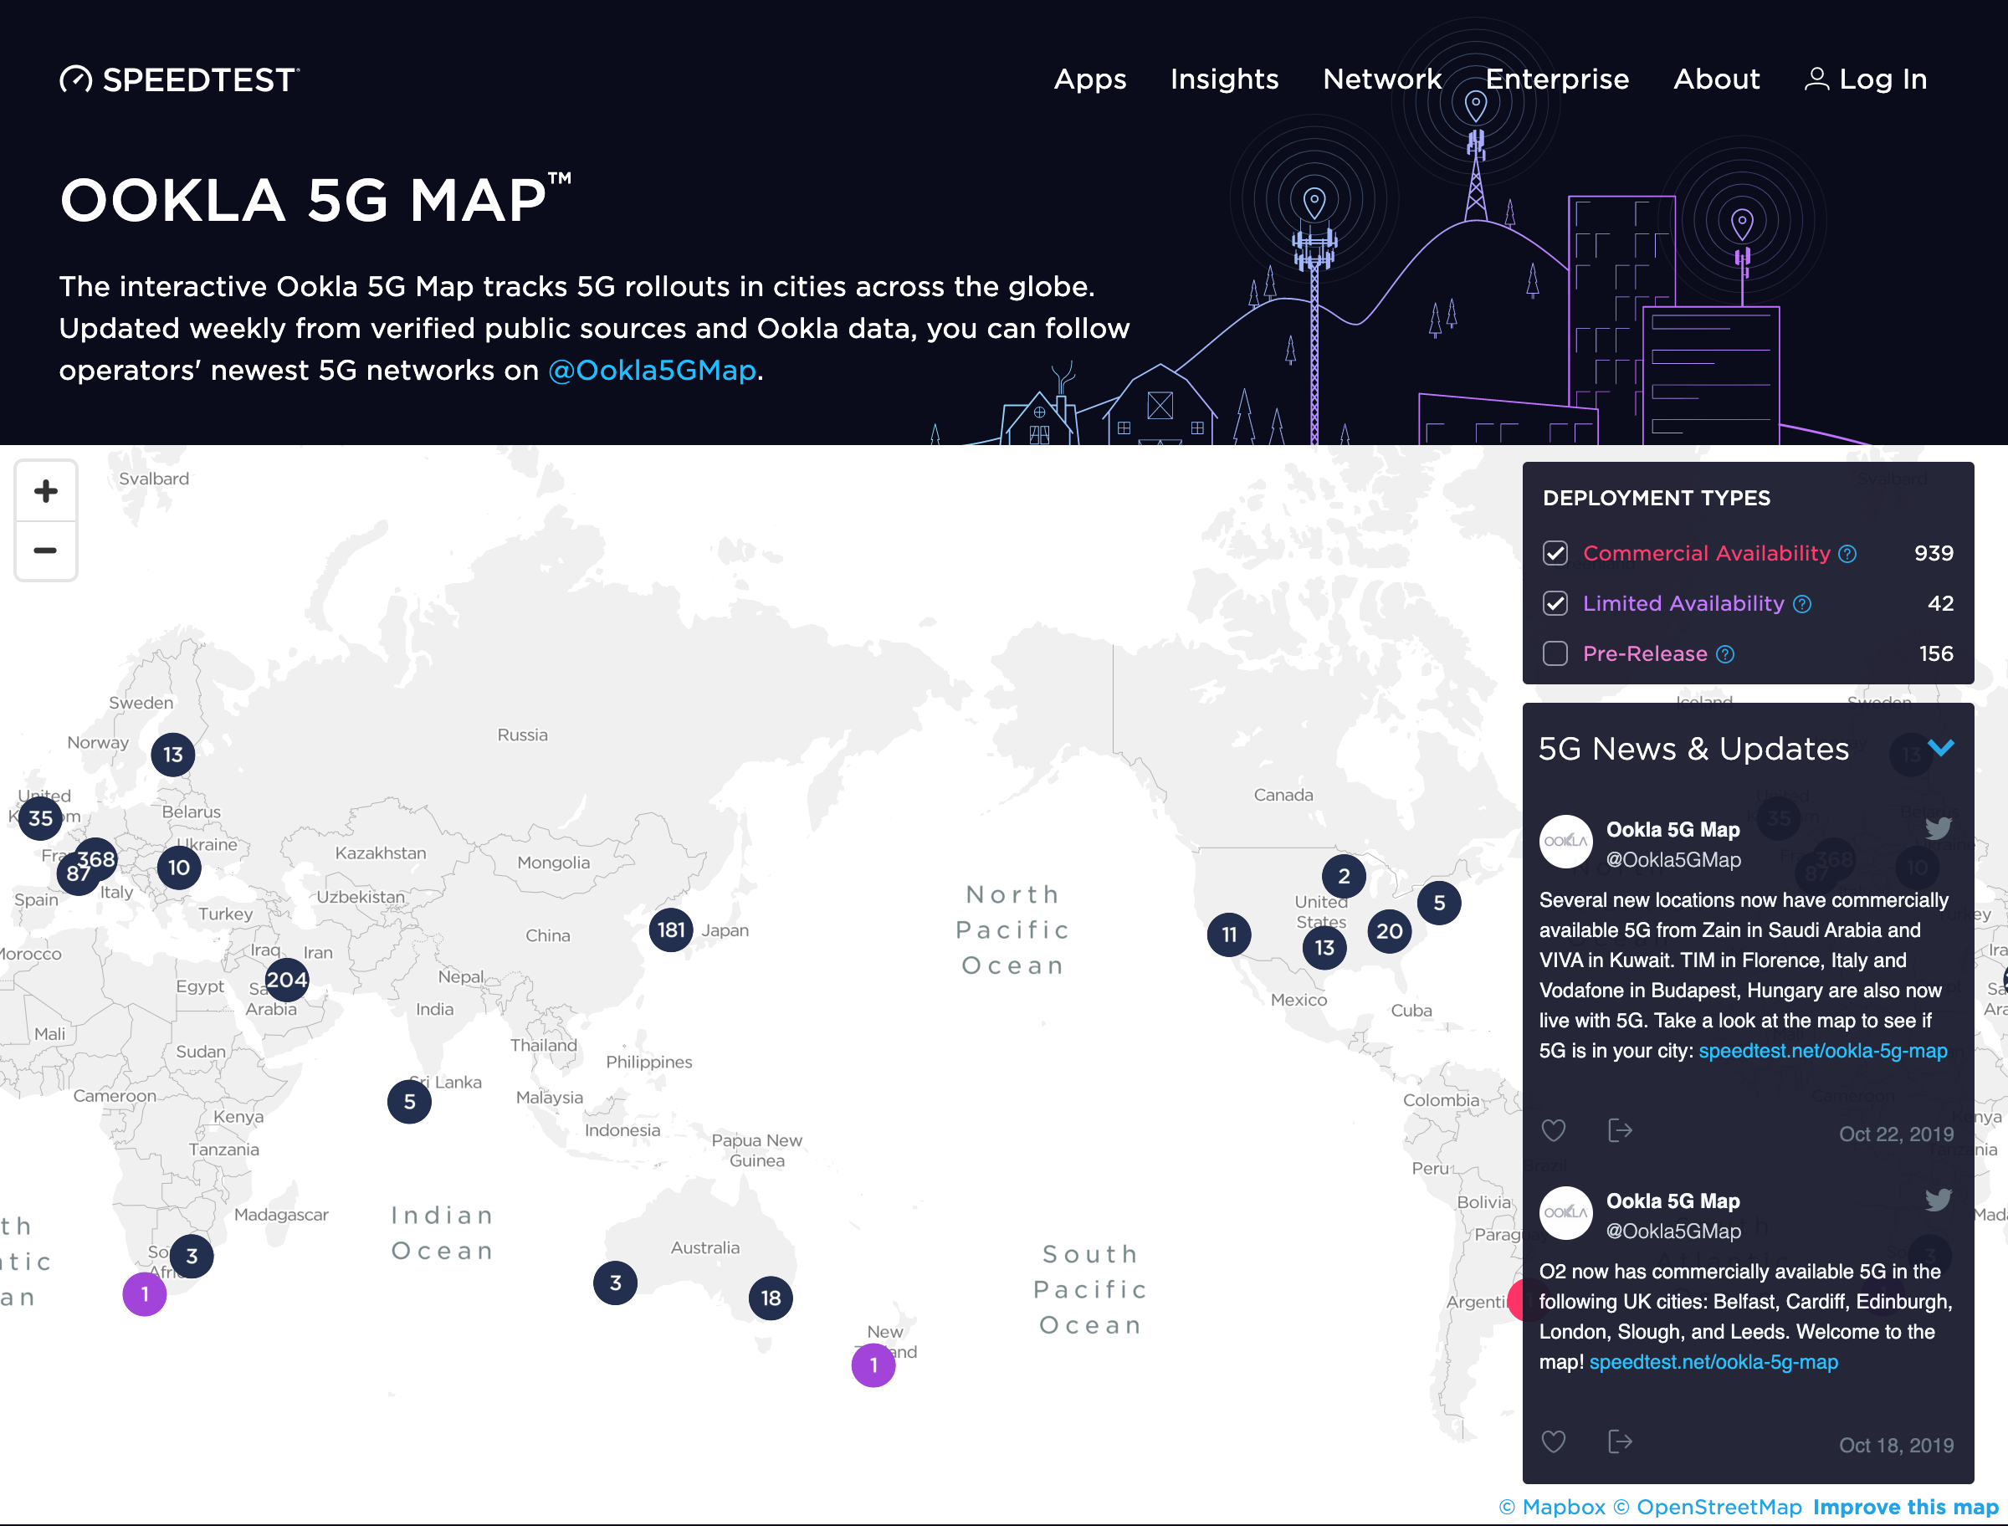Enable the Pre-Release checkbox
The height and width of the screenshot is (1526, 2008).
[x=1555, y=653]
